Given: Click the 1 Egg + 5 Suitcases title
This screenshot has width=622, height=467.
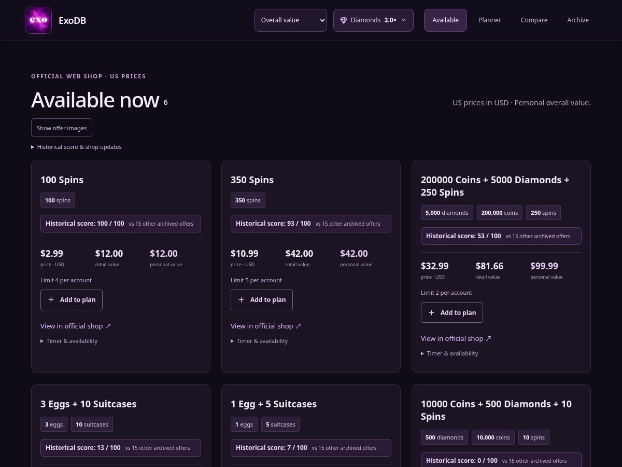Looking at the screenshot, I should (x=274, y=404).
